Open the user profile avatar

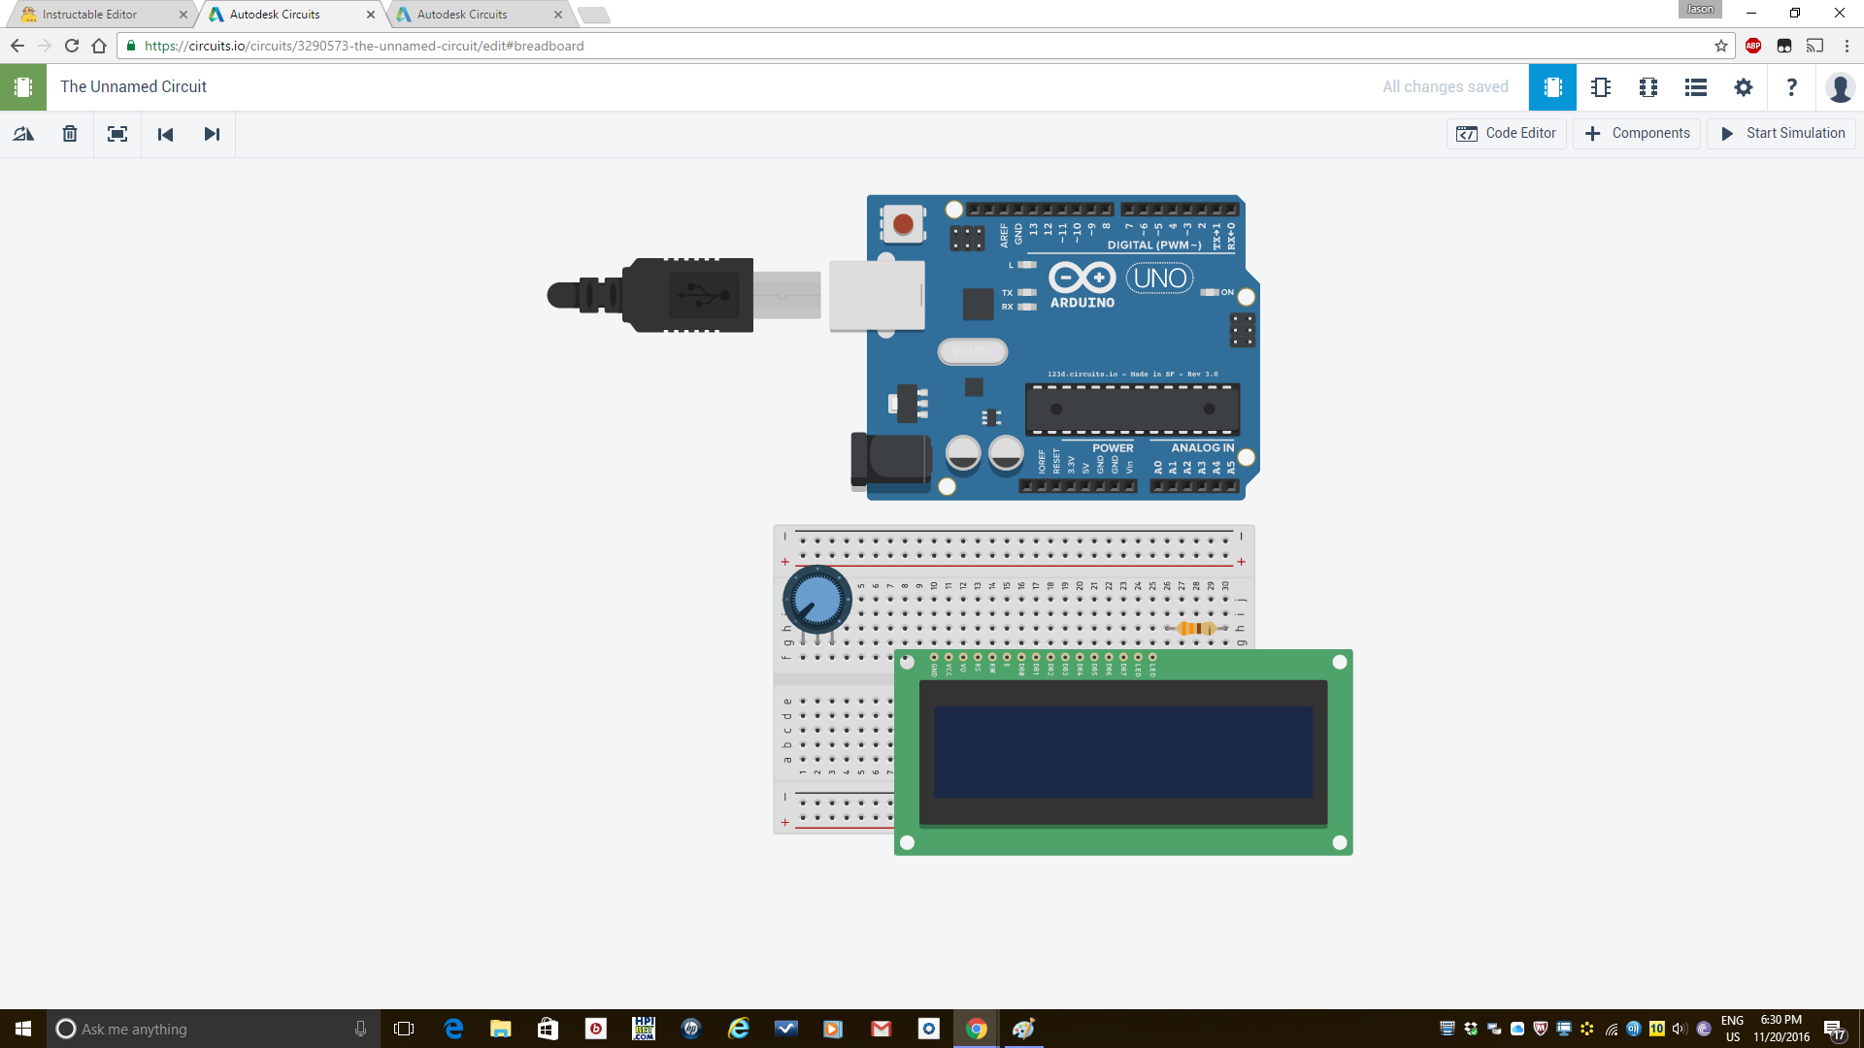[x=1840, y=87]
